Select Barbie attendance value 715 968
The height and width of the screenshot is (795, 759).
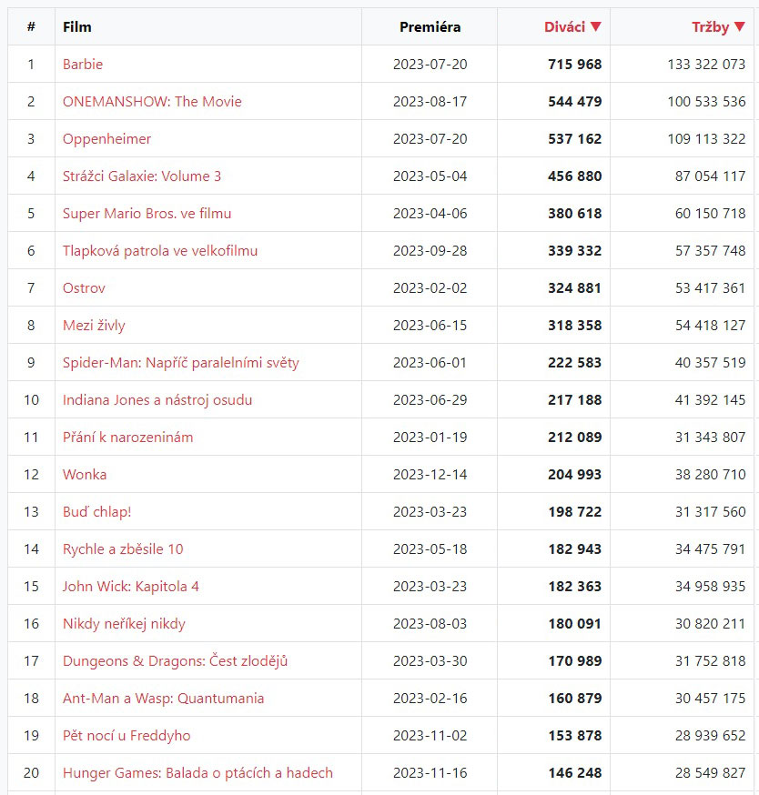575,65
